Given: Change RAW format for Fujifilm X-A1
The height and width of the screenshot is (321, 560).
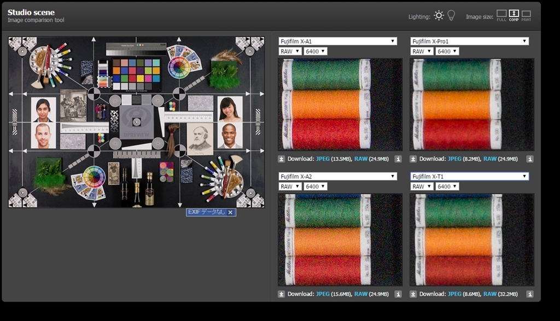Looking at the screenshot, I should pos(290,51).
